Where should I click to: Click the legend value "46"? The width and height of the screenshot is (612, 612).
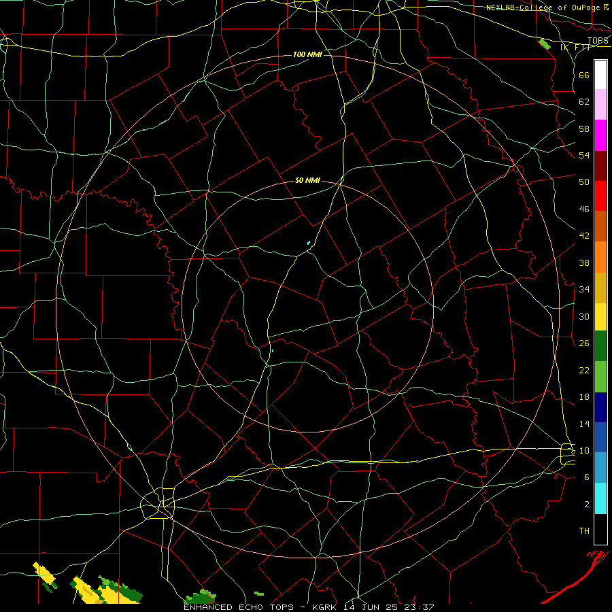tap(584, 209)
